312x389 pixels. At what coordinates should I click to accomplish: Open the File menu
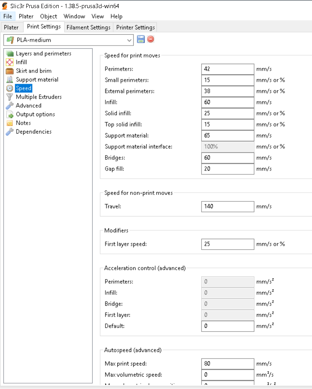[x=8, y=16]
